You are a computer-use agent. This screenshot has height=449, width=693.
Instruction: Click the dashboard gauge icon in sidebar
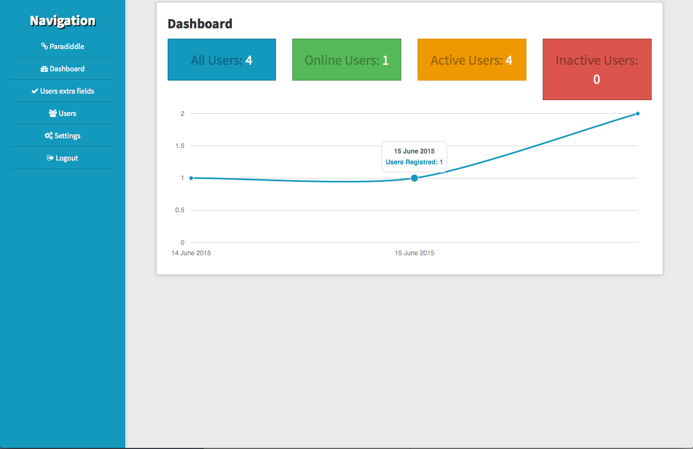[44, 69]
